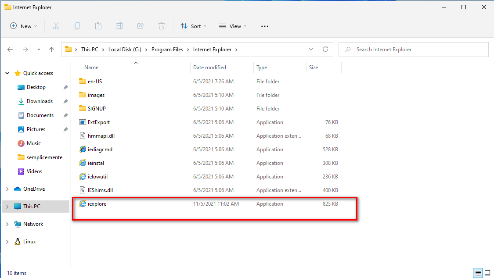This screenshot has height=278, width=494.
Task: Click the 400 KB size value
Action: (x=330, y=190)
